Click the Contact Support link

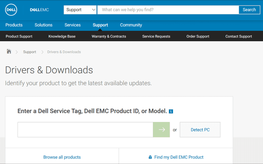[239, 36]
